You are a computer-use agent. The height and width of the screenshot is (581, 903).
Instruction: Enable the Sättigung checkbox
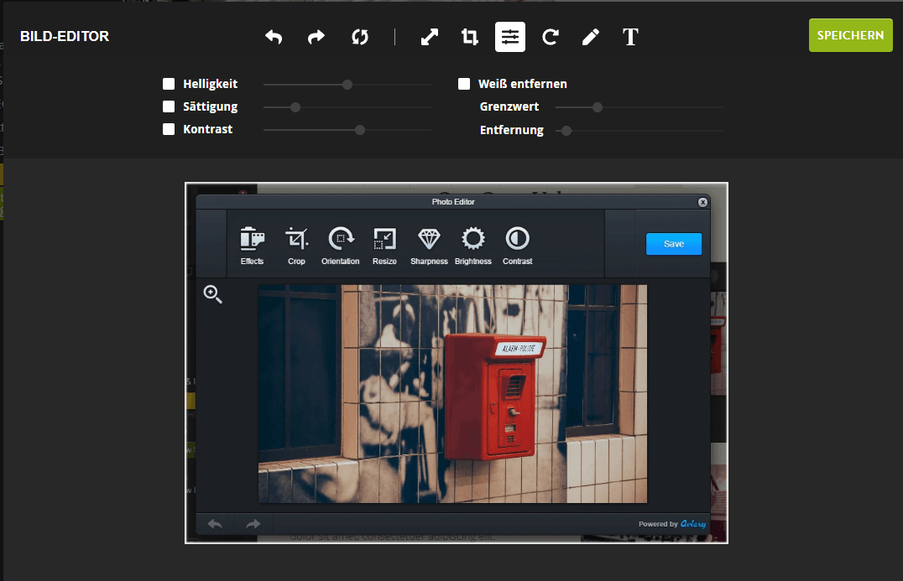click(169, 106)
